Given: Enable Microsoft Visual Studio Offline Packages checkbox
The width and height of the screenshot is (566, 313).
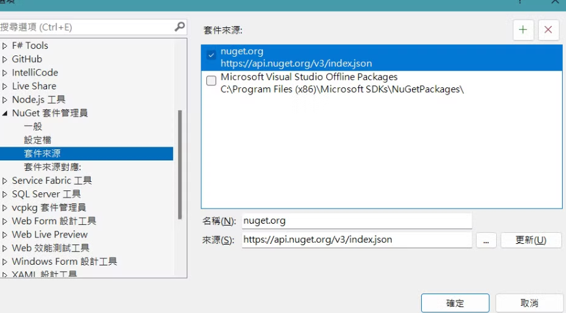Looking at the screenshot, I should tap(211, 80).
